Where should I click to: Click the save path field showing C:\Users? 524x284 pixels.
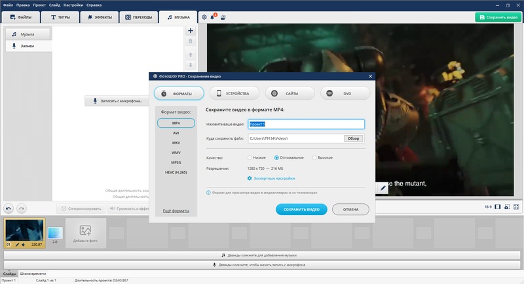coord(296,138)
